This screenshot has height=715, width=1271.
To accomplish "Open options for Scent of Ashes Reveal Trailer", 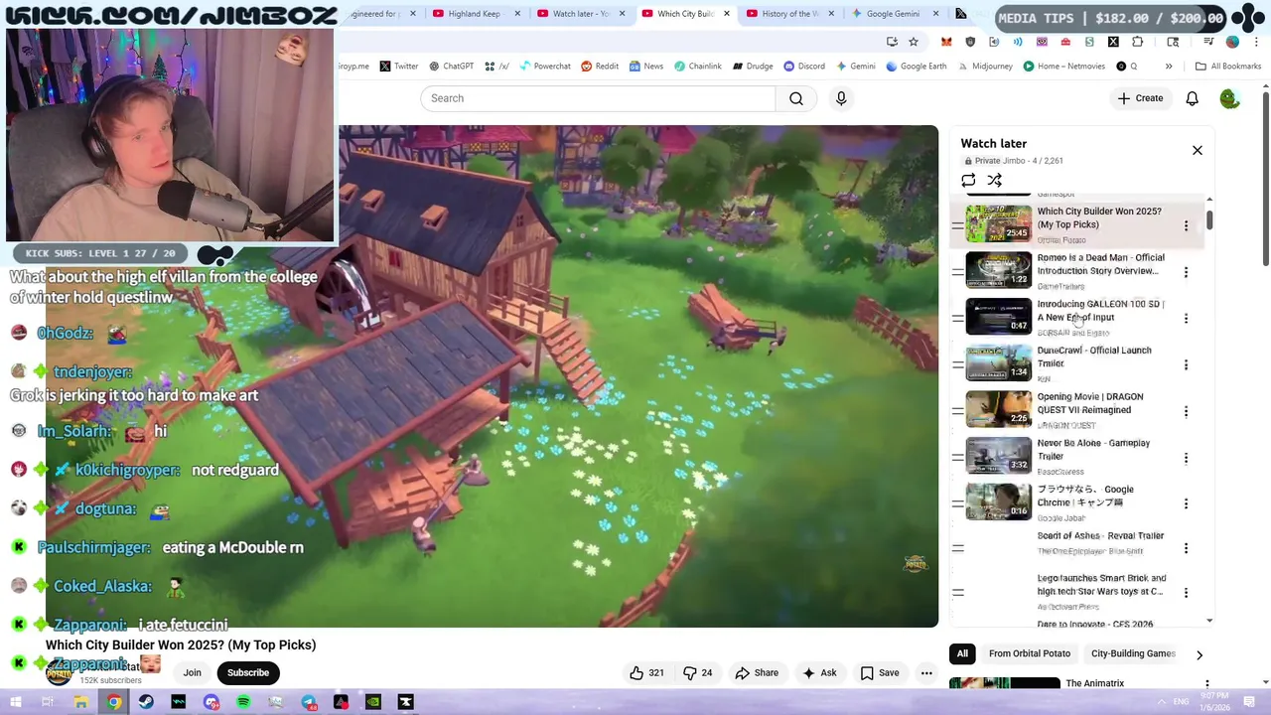I will [1186, 548].
